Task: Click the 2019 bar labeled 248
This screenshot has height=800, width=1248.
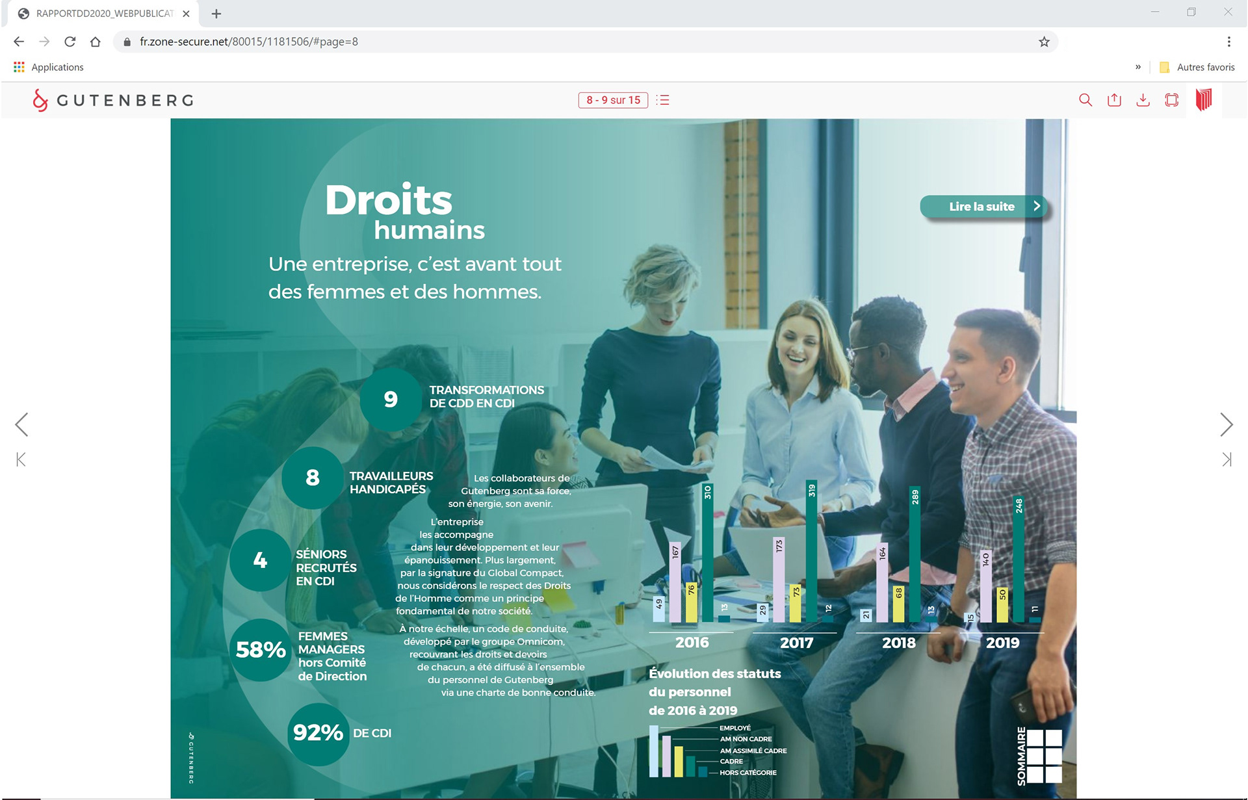Action: coord(1019,560)
